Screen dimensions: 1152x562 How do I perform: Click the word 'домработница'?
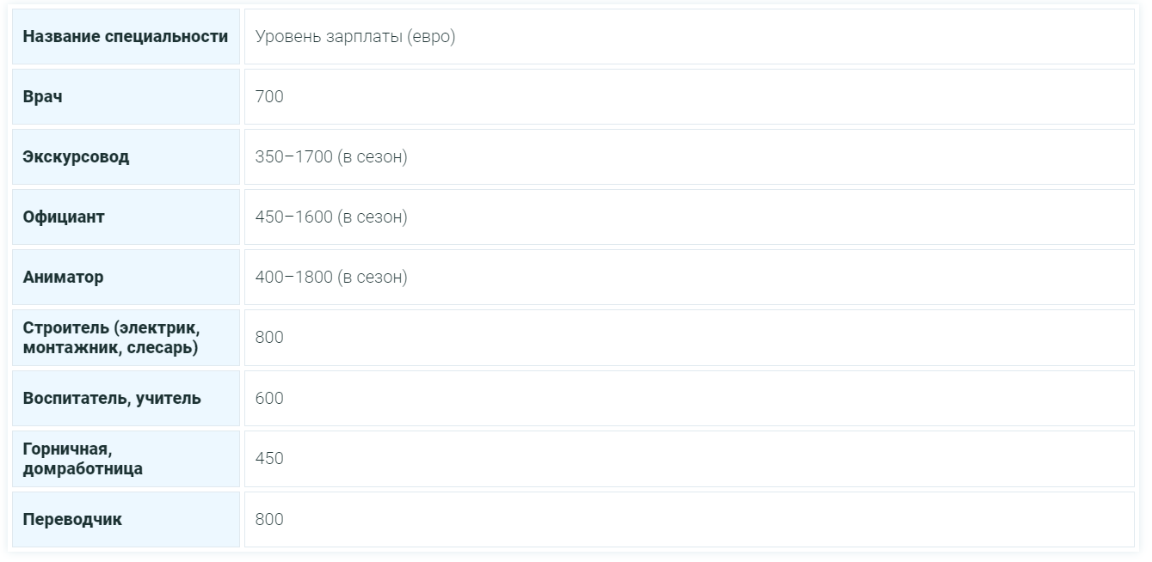tap(83, 469)
